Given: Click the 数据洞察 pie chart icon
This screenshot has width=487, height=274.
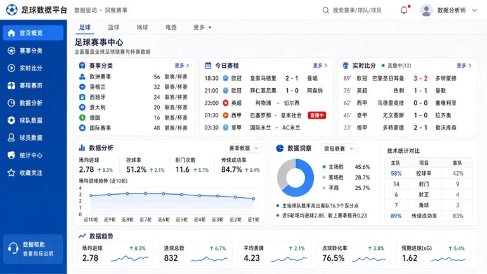Looking at the screenshot, I should pos(280,148).
